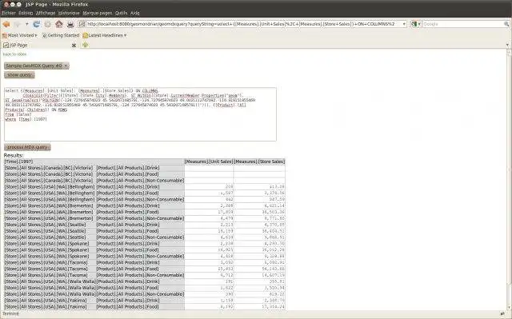Click the Yakima row's Food product cell
512x319 pixels.
click(x=140, y=306)
